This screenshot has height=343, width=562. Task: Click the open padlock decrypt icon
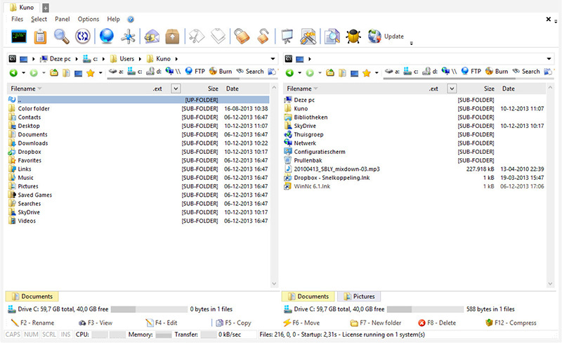[263, 37]
